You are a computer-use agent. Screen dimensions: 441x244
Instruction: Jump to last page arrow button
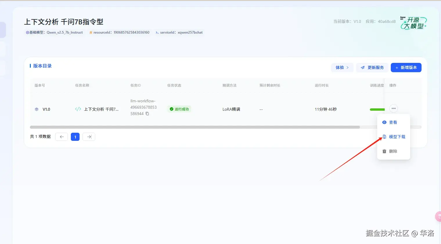click(x=89, y=137)
